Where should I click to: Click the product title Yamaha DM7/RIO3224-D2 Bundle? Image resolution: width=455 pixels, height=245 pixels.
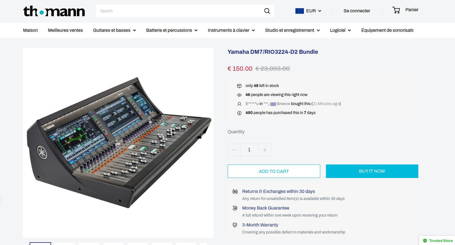pyautogui.click(x=273, y=52)
